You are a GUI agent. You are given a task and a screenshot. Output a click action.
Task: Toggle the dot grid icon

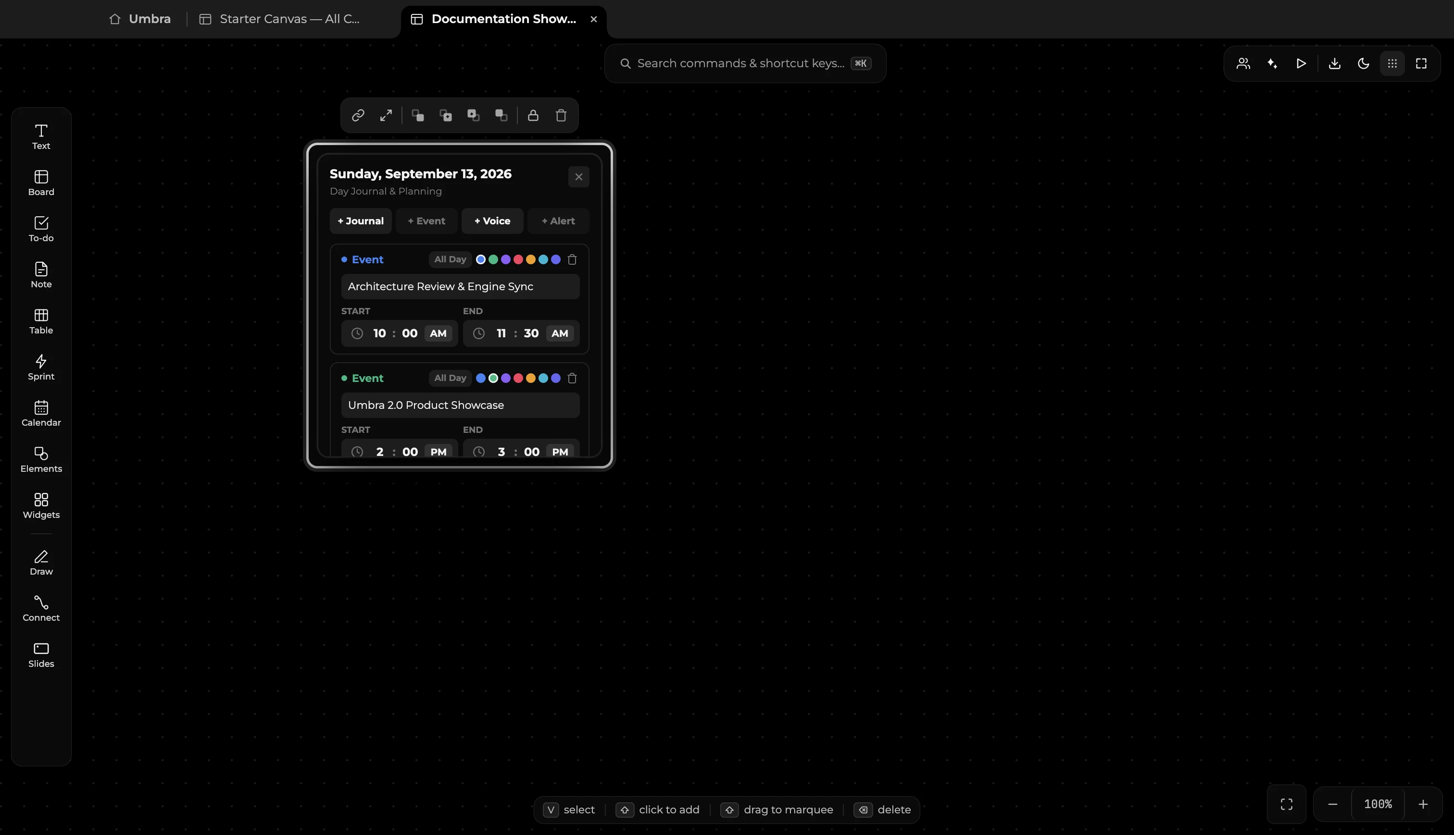[x=1392, y=63]
